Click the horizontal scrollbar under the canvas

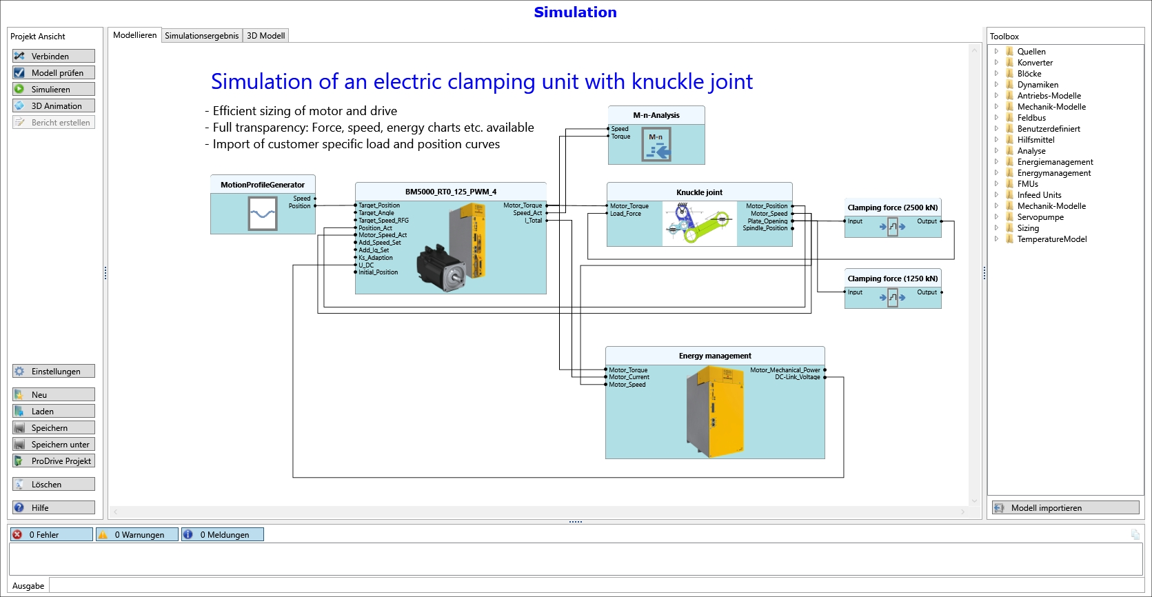[x=538, y=512]
